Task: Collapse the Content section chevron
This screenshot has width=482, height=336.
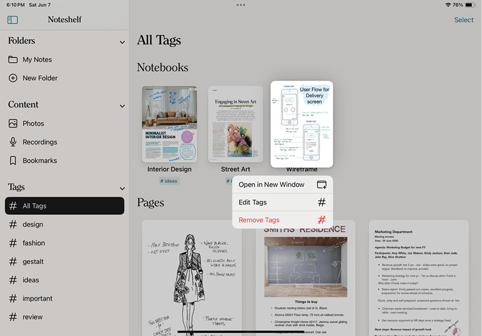Action: (x=122, y=106)
